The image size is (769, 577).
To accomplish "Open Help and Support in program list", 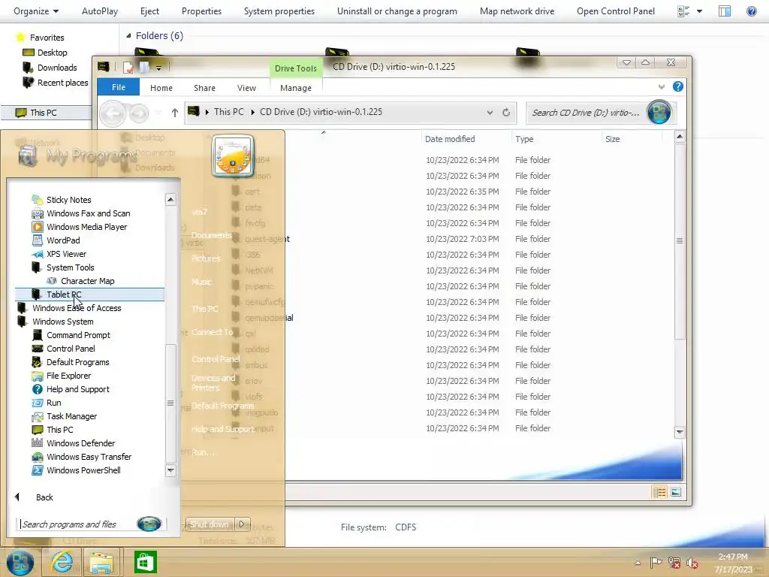I will click(77, 389).
